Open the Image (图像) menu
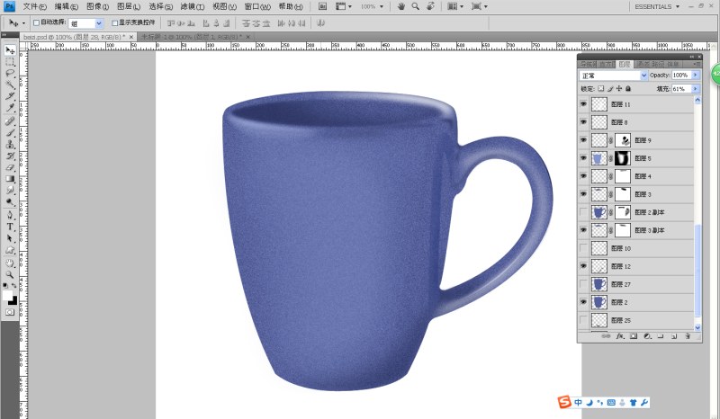Screen dimensions: 720x419 (x=97, y=6)
